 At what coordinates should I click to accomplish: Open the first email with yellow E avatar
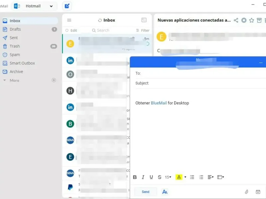[x=107, y=44]
